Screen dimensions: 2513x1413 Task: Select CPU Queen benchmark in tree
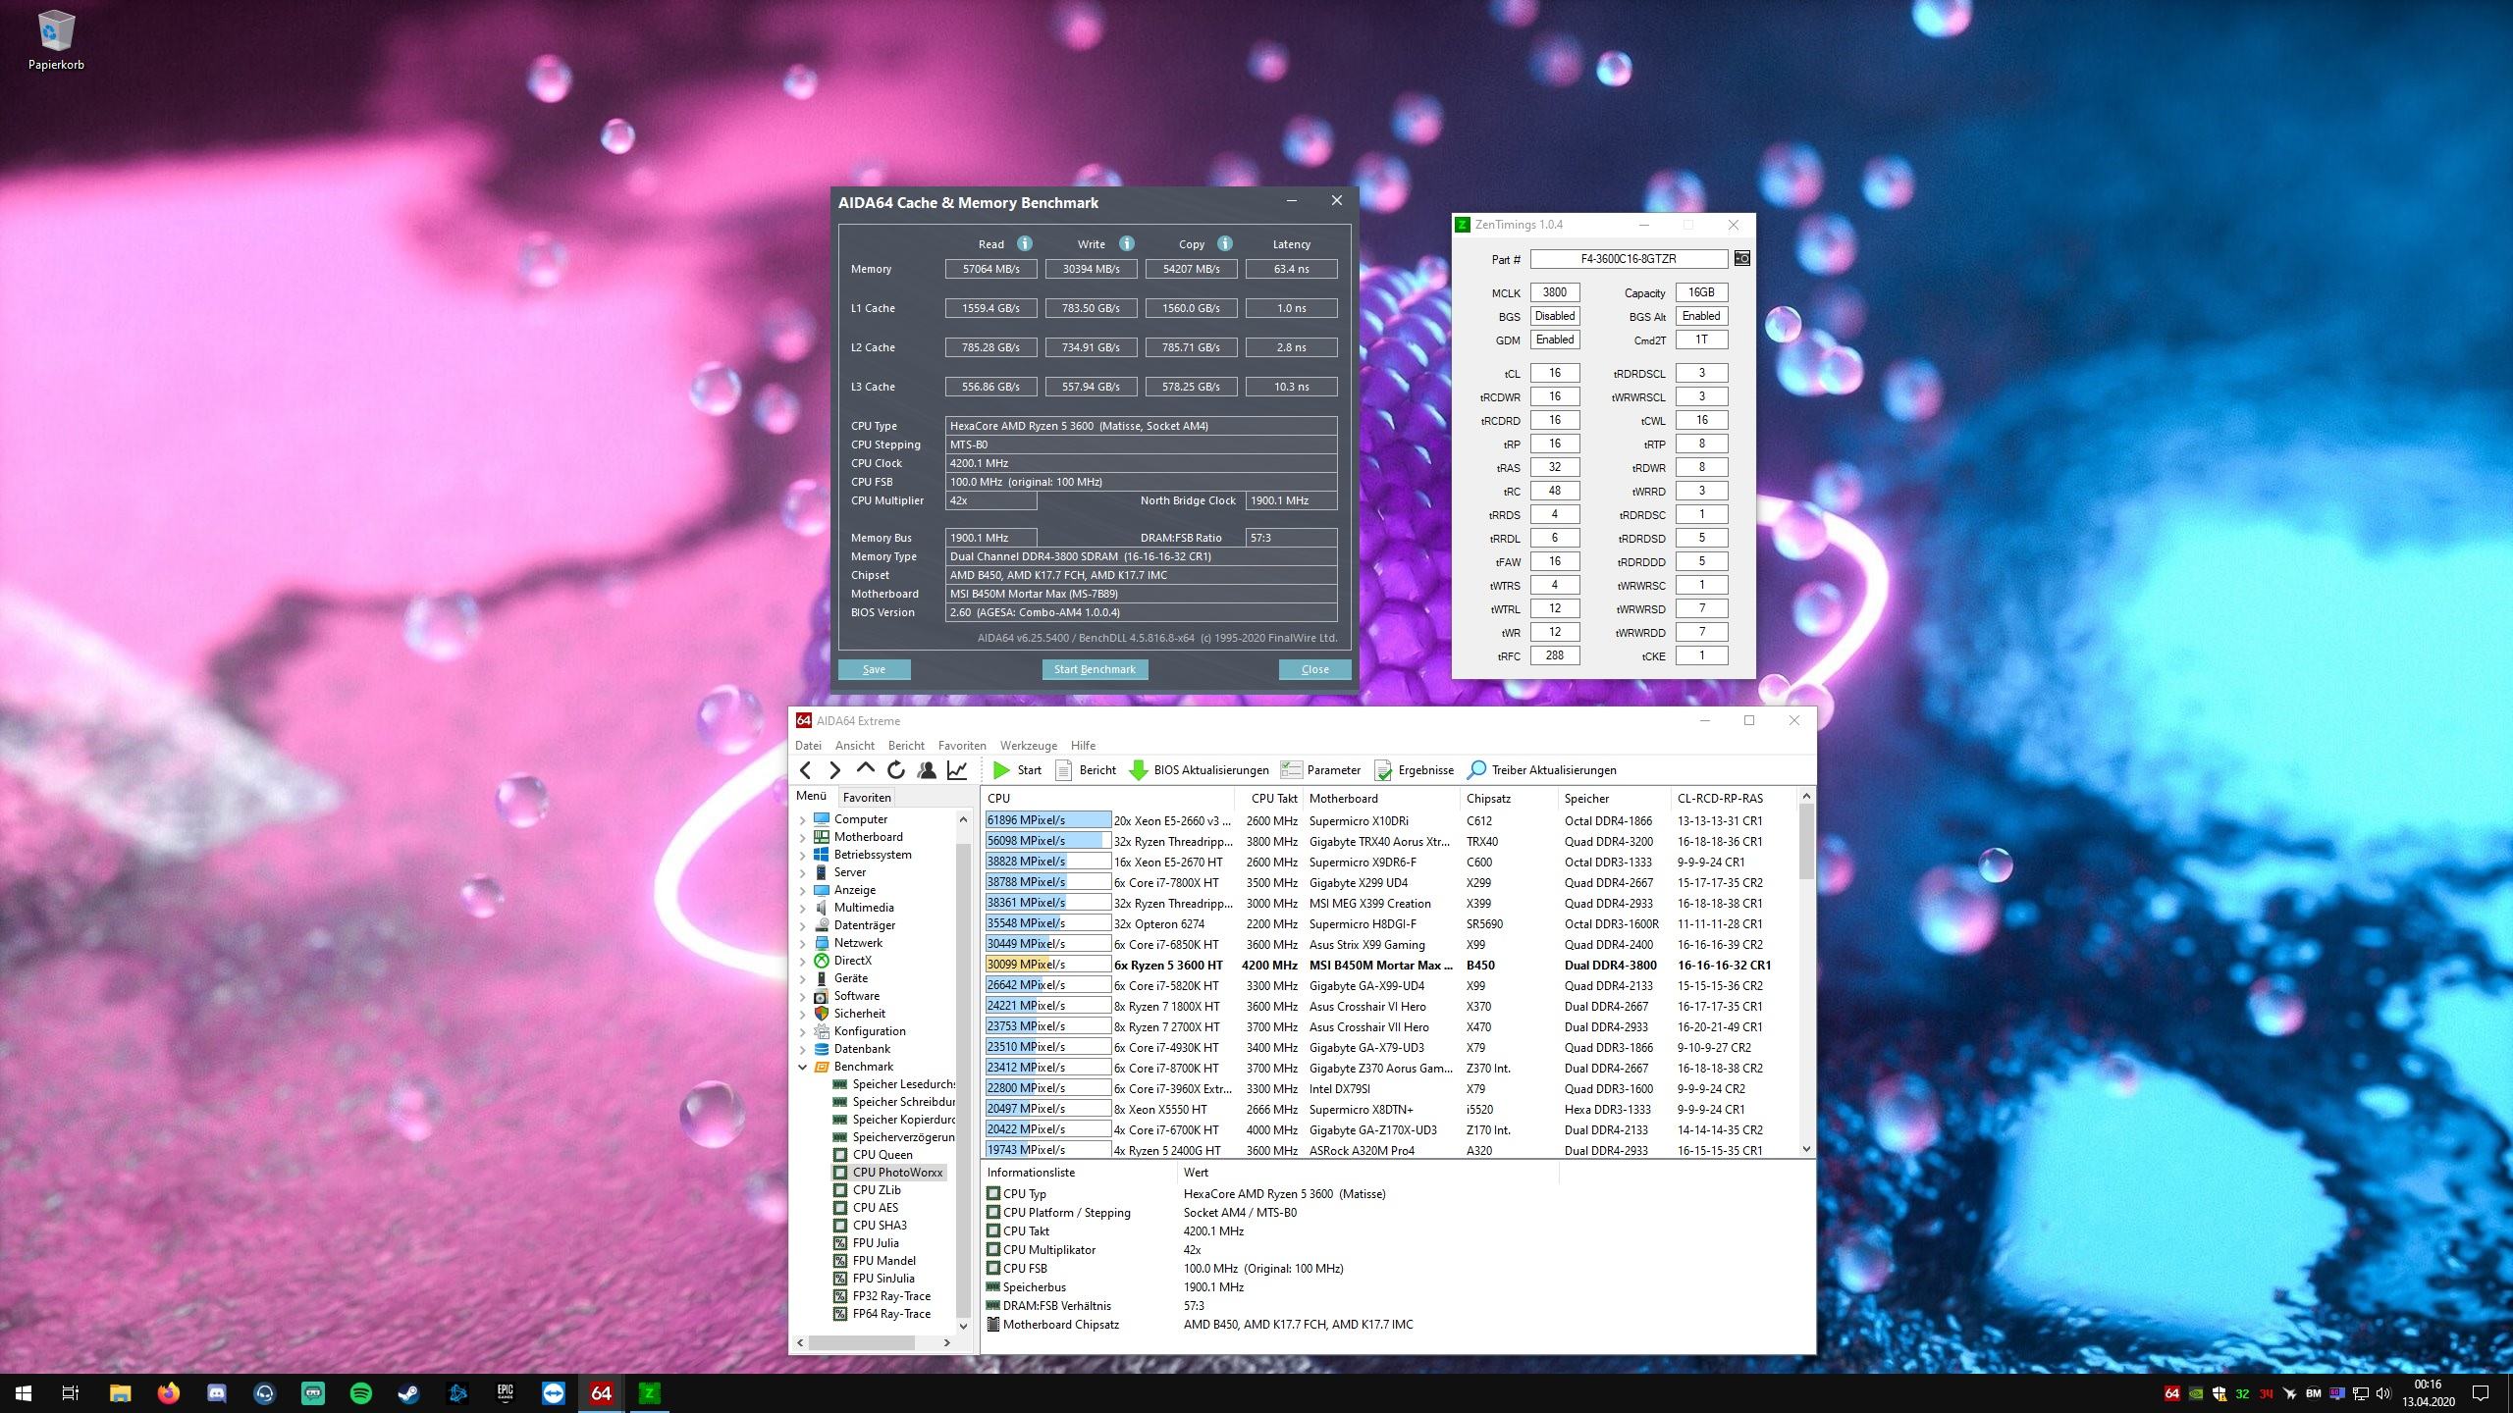(x=882, y=1155)
